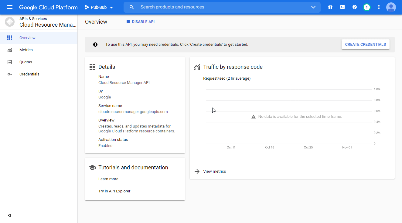
Task: Click the Traffic by response code chart icon
Action: [197, 67]
